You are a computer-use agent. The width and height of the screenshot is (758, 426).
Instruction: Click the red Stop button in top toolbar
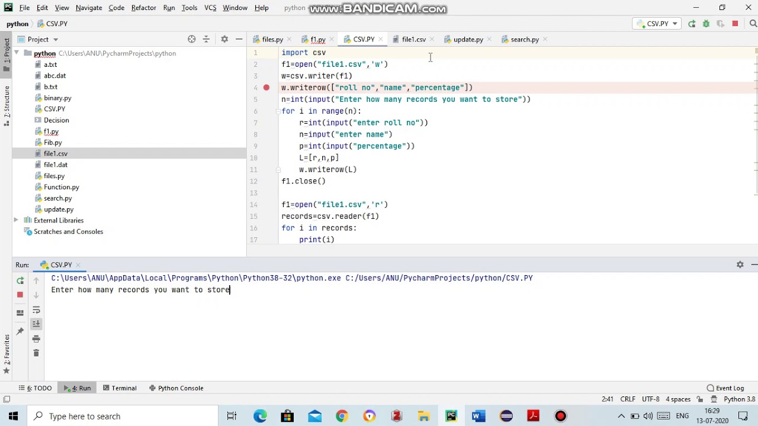pos(735,24)
